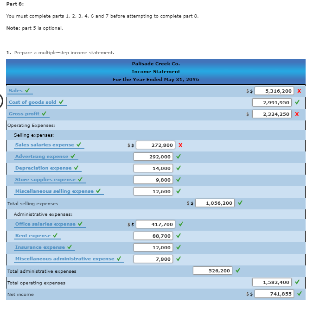Click the rent expense field 88,700
The height and width of the screenshot is (315, 326).
pyautogui.click(x=153, y=236)
